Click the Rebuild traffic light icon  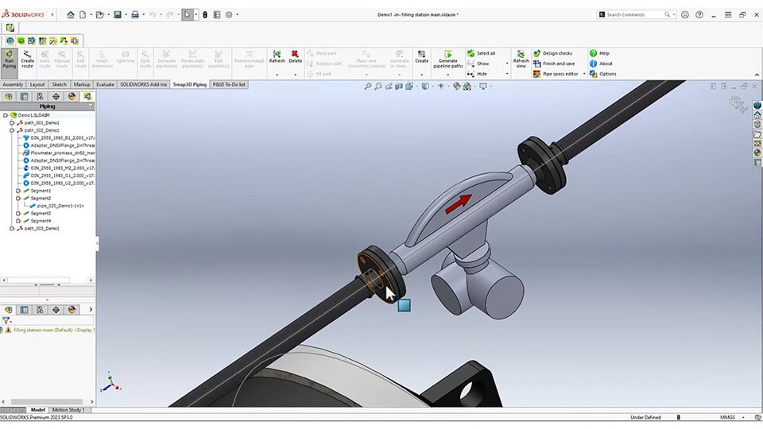205,14
